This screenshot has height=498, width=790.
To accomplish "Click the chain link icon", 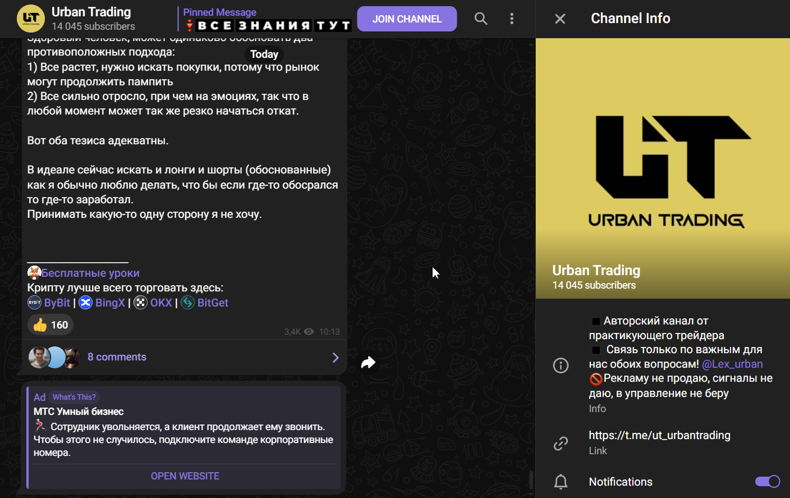I will pos(561,444).
